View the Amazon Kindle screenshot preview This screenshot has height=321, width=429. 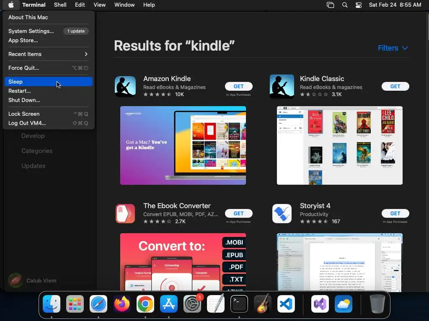click(183, 145)
